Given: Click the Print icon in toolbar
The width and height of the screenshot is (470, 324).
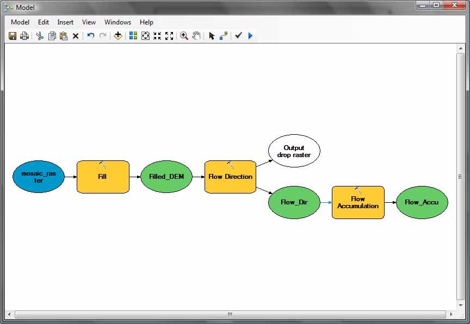Looking at the screenshot, I should [x=24, y=36].
